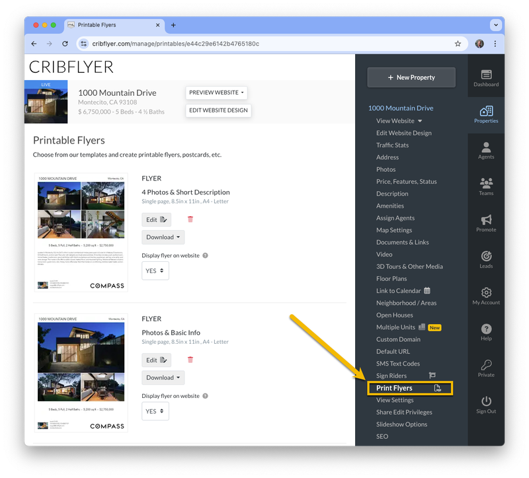Click help icon beside second Display flyer on website
Viewport: 529px width, 478px height.
click(205, 396)
